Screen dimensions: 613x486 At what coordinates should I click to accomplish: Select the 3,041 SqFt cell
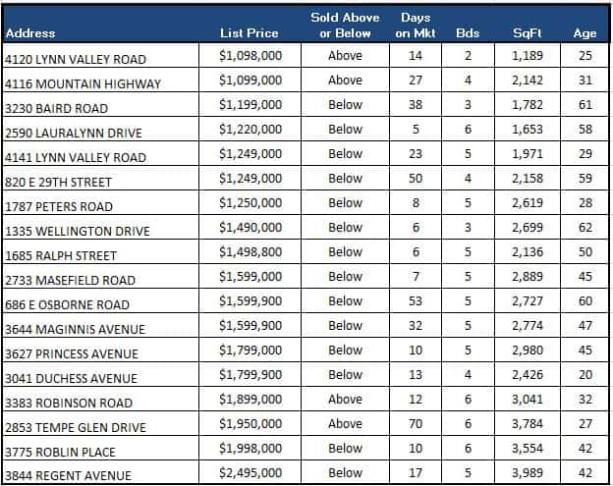point(527,400)
